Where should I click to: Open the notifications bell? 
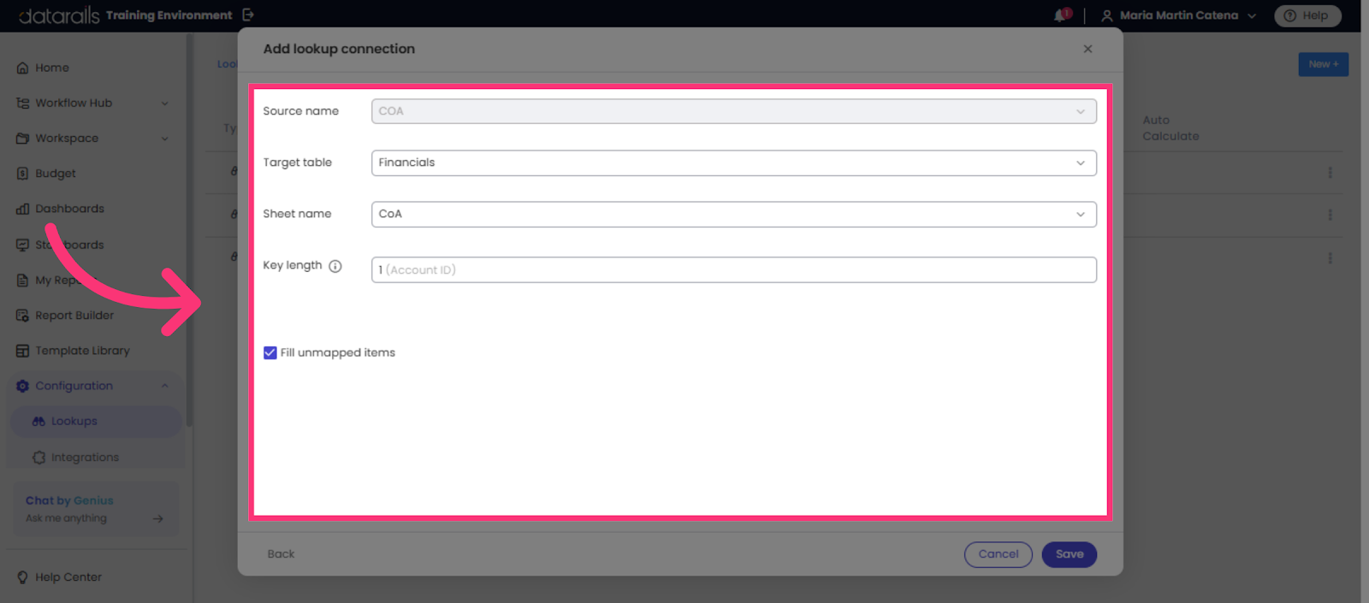1062,15
